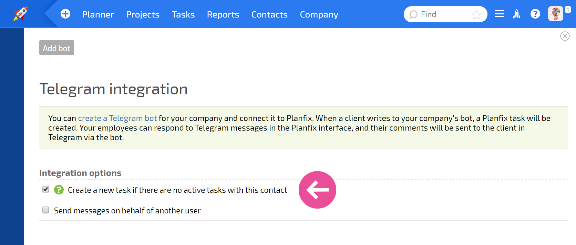Click the star favorites icon in search
Viewport: 576px width, 245px height.
click(476, 14)
